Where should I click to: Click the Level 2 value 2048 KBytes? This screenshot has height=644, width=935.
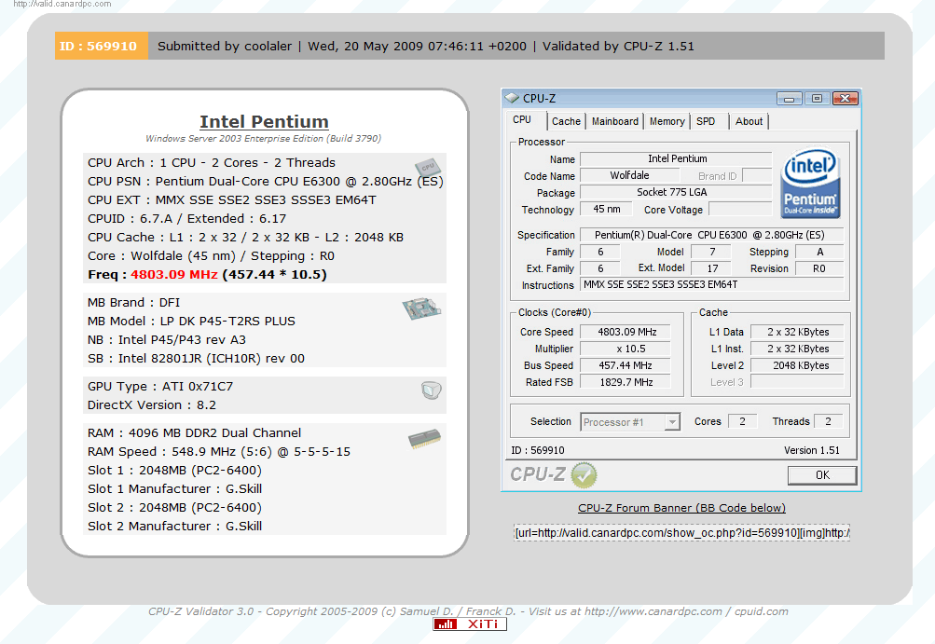click(797, 365)
